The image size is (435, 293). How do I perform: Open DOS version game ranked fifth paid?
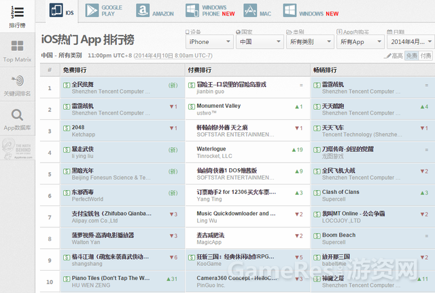[x=226, y=171]
